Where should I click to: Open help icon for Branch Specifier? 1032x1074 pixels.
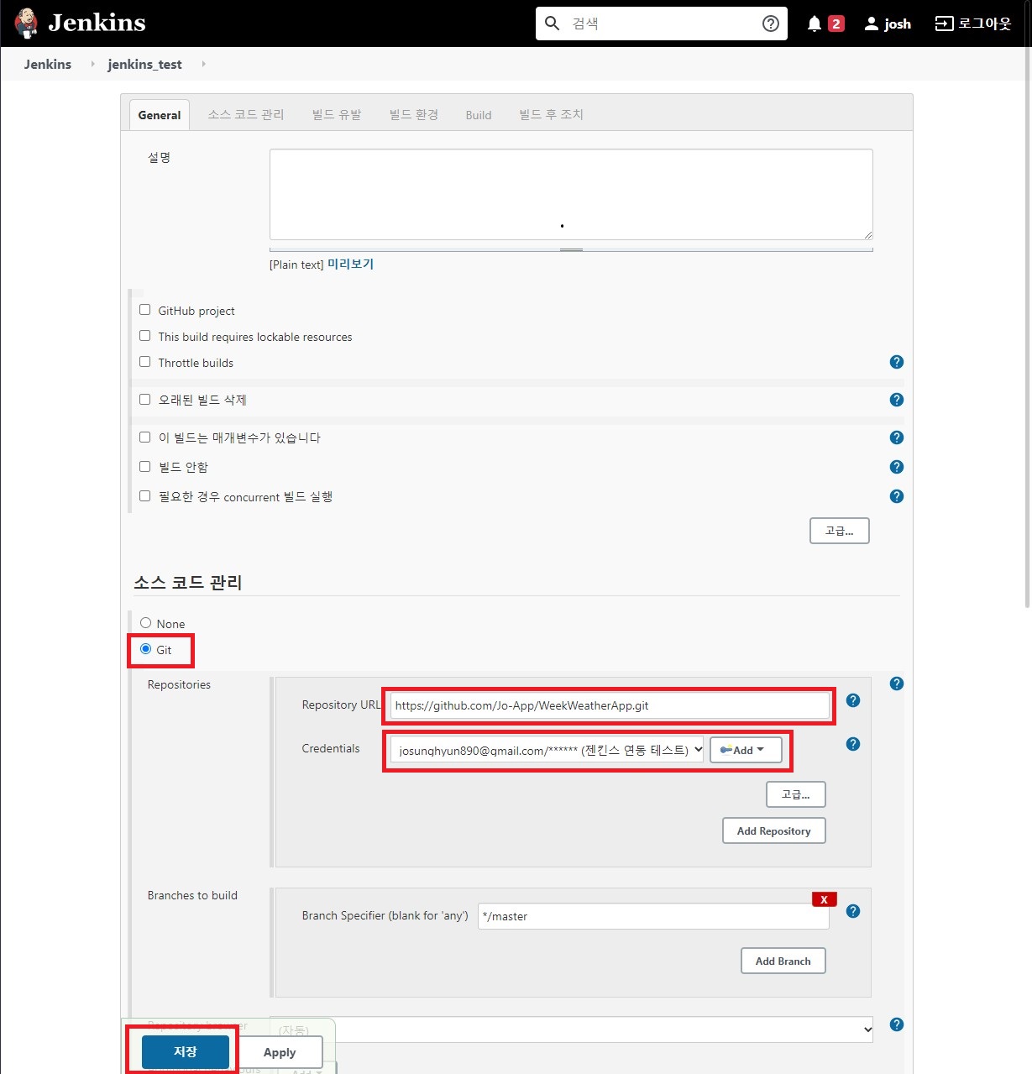[x=853, y=911]
